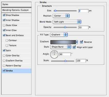This screenshot has width=109, height=97.
Task: Uncheck the Reverse gradient checkbox
Action: click(x=81, y=42)
